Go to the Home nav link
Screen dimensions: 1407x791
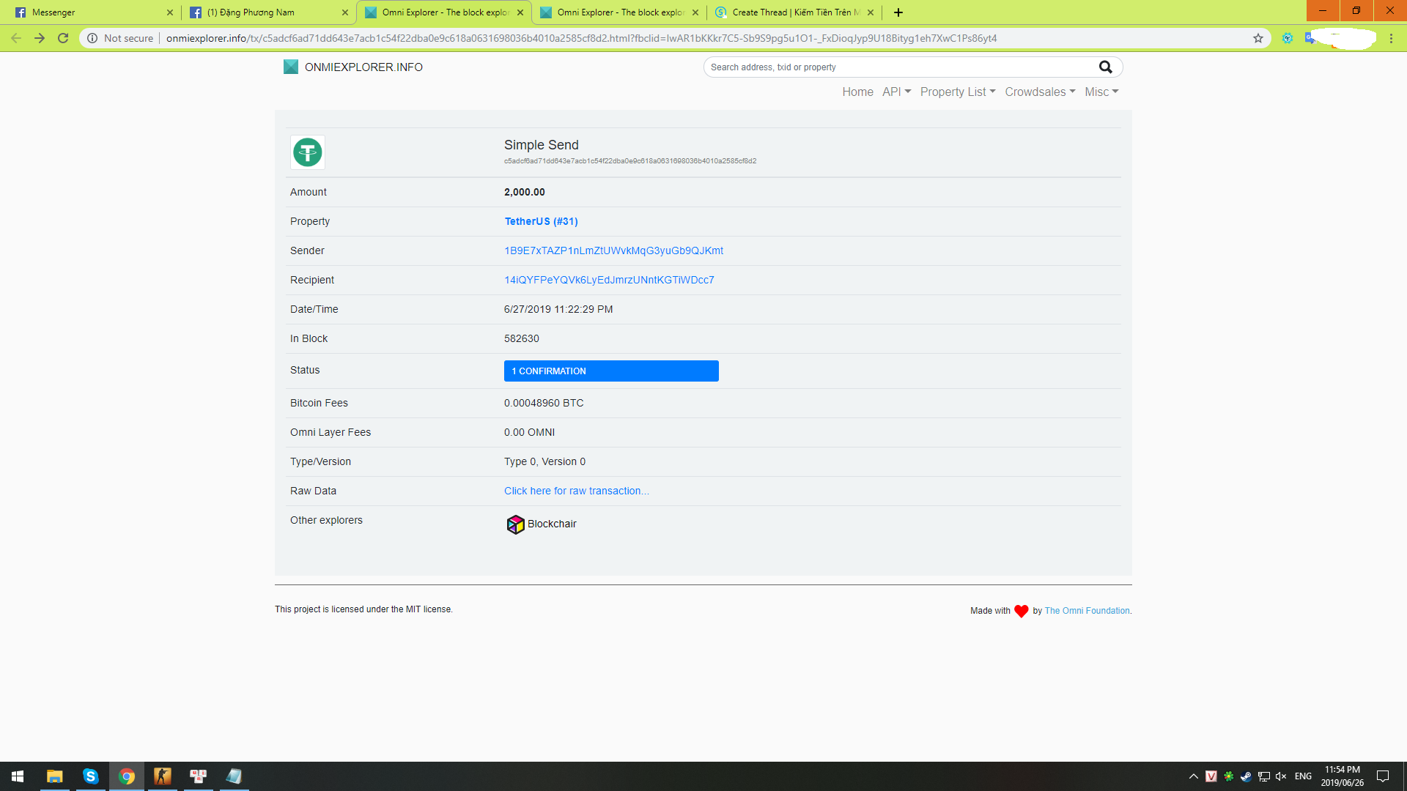[857, 92]
